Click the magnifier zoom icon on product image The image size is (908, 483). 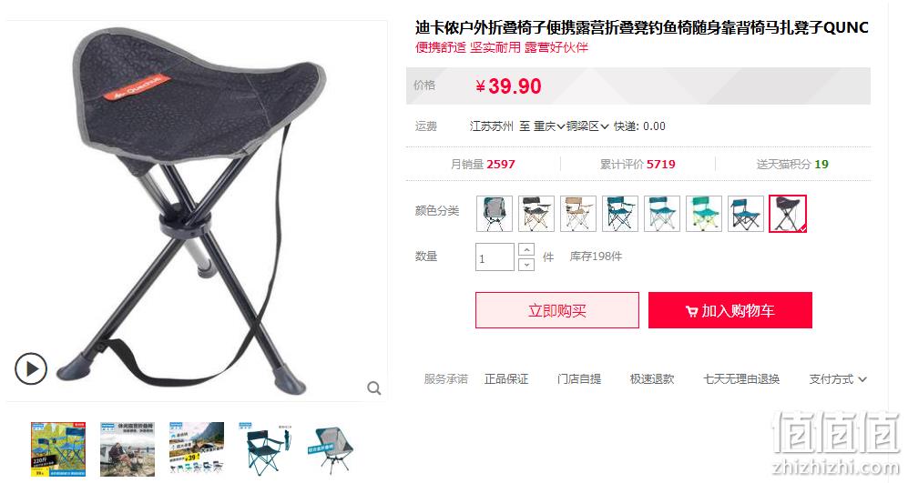point(374,388)
